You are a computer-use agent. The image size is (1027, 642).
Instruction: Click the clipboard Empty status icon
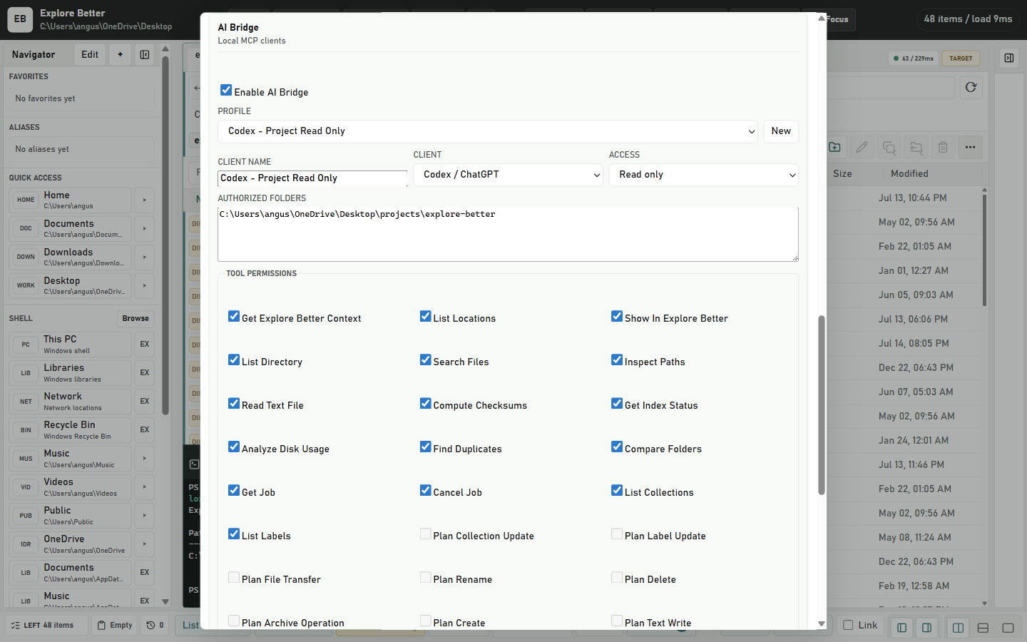[115, 626]
